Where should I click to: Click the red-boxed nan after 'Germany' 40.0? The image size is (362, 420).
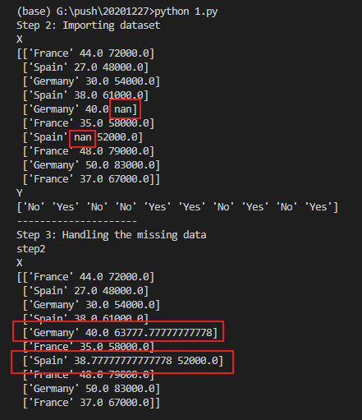click(123, 109)
